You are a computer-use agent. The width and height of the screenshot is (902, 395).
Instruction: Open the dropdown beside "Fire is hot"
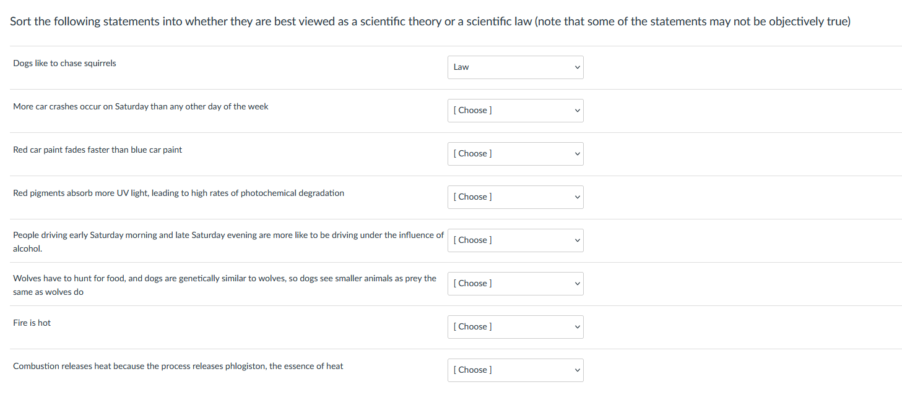516,326
